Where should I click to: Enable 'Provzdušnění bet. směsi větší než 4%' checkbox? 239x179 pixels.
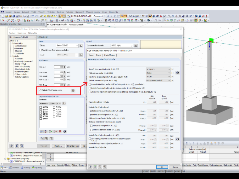point(90,84)
